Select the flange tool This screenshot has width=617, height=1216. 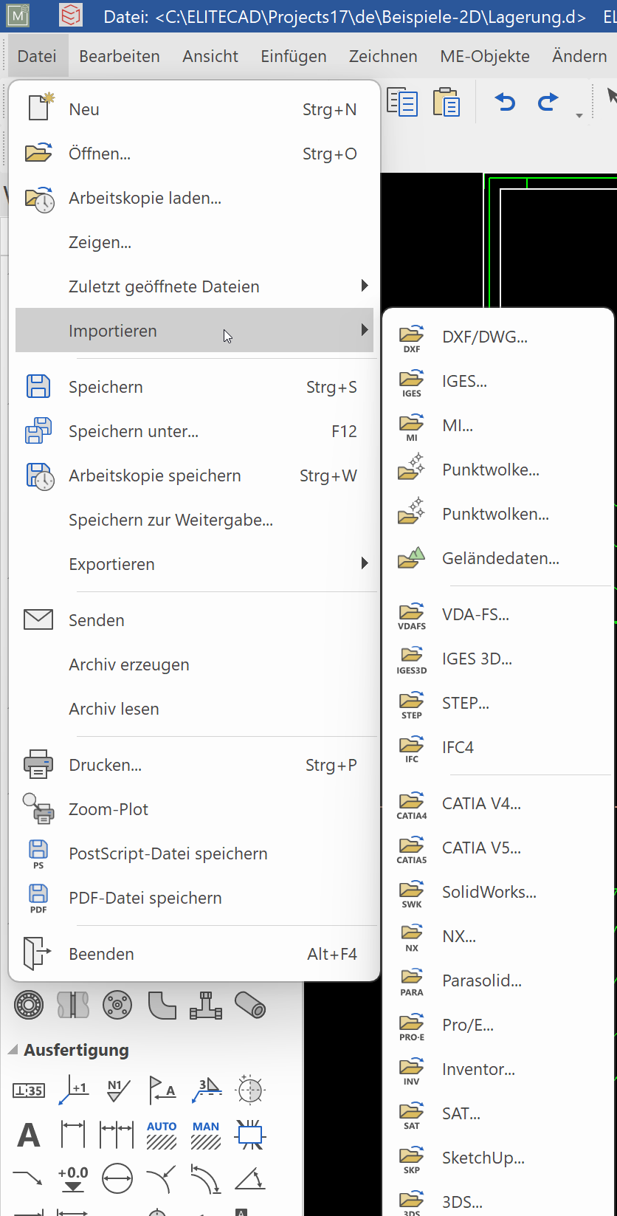(x=117, y=1005)
